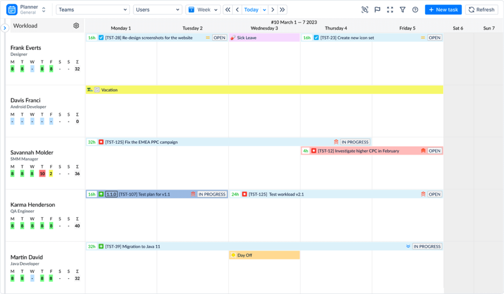Jump back with double left arrows

[x=228, y=10]
